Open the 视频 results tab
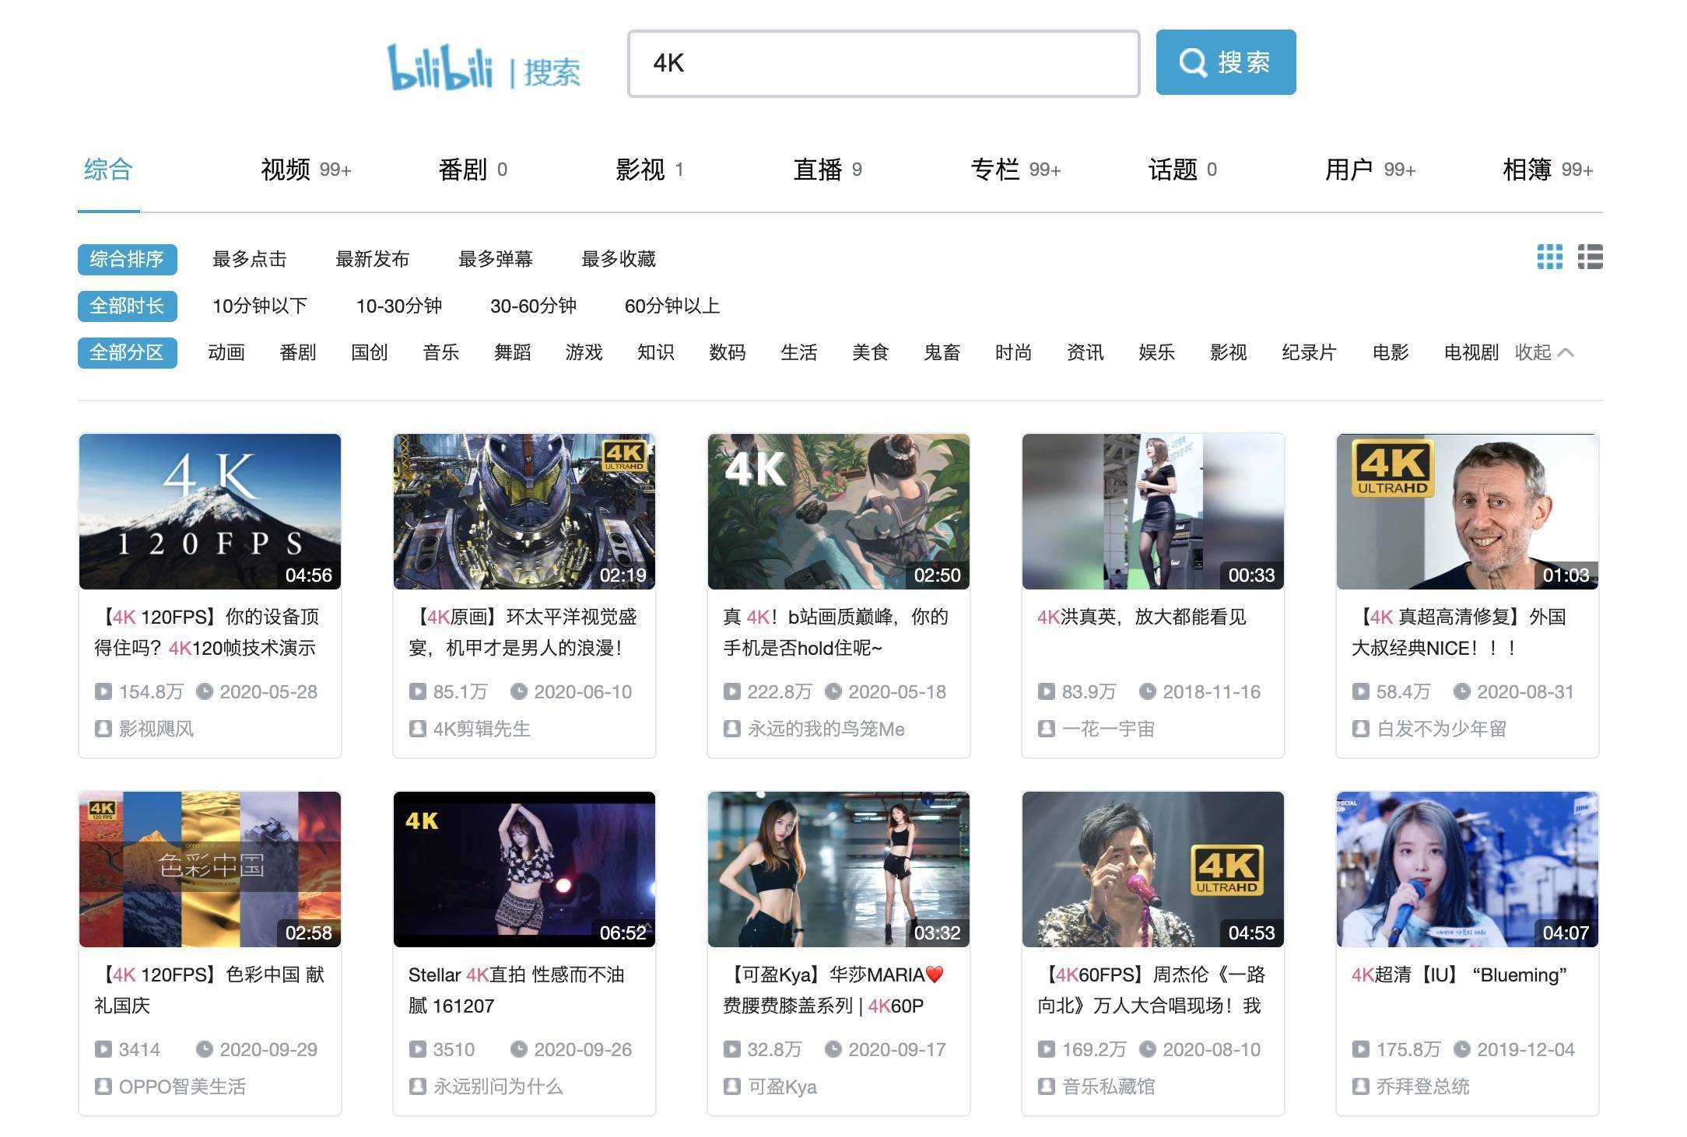Screen dimensions: 1687x1137 click(x=306, y=170)
